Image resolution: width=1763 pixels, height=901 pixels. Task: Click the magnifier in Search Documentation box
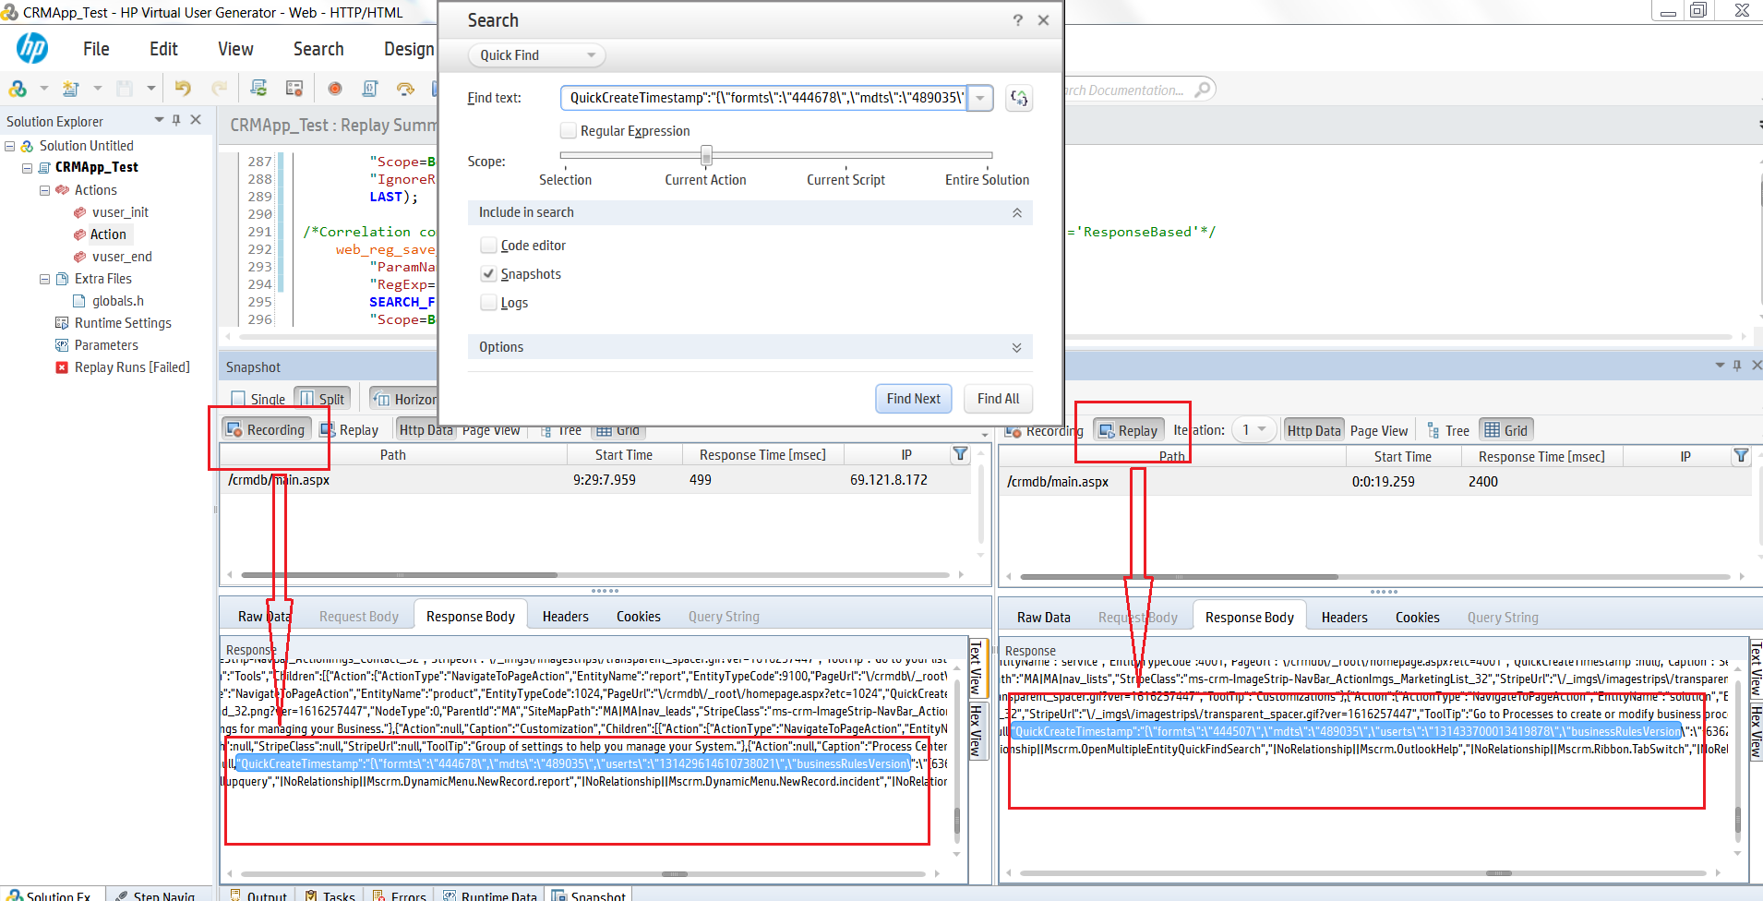pyautogui.click(x=1202, y=90)
